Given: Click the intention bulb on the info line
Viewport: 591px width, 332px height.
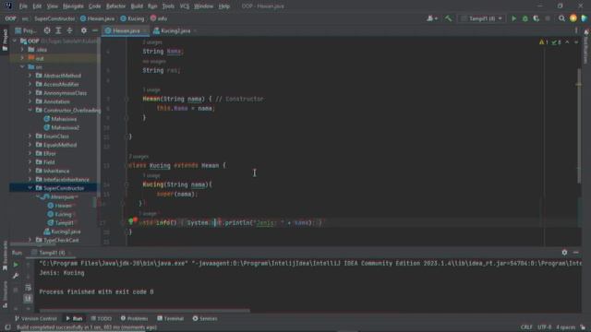Looking at the screenshot, I should tap(131, 221).
